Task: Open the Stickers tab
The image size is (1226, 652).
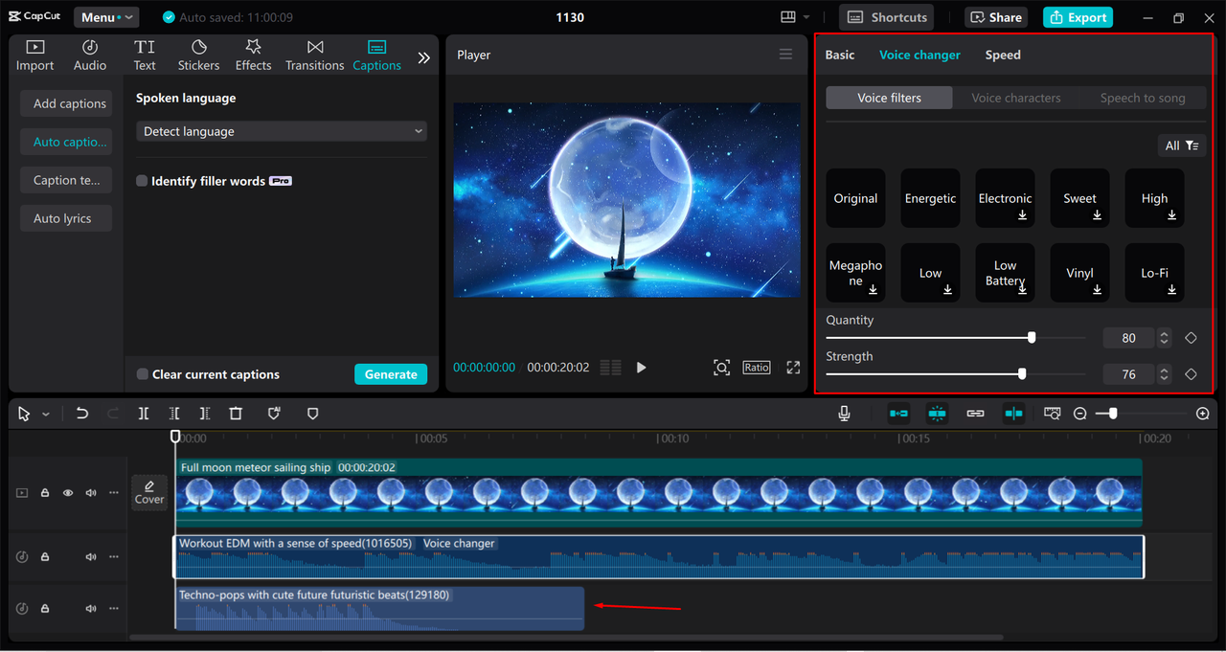Action: pyautogui.click(x=198, y=56)
